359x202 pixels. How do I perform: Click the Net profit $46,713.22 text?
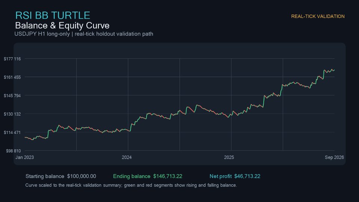[x=235, y=176]
